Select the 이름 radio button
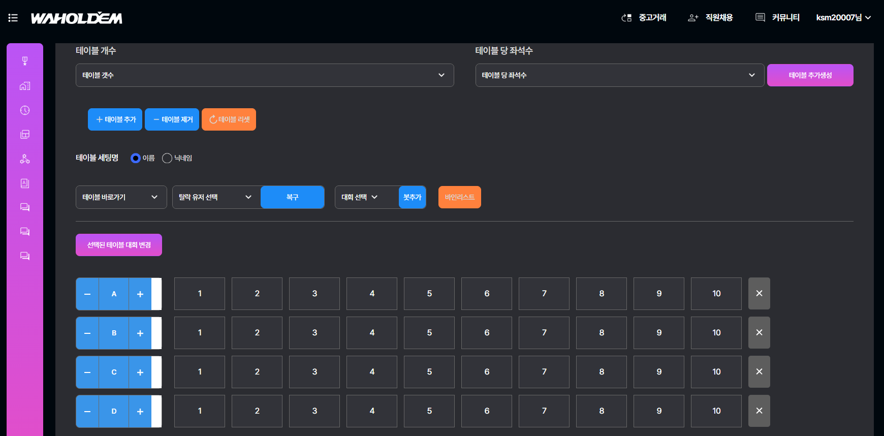The height and width of the screenshot is (436, 884). 136,158
